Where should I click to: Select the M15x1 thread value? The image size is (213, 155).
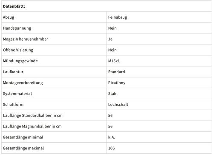point(114,61)
